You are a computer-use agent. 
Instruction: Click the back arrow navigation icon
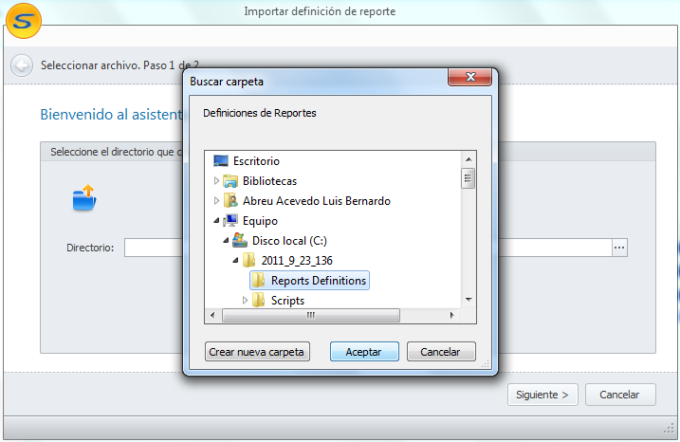point(21,65)
